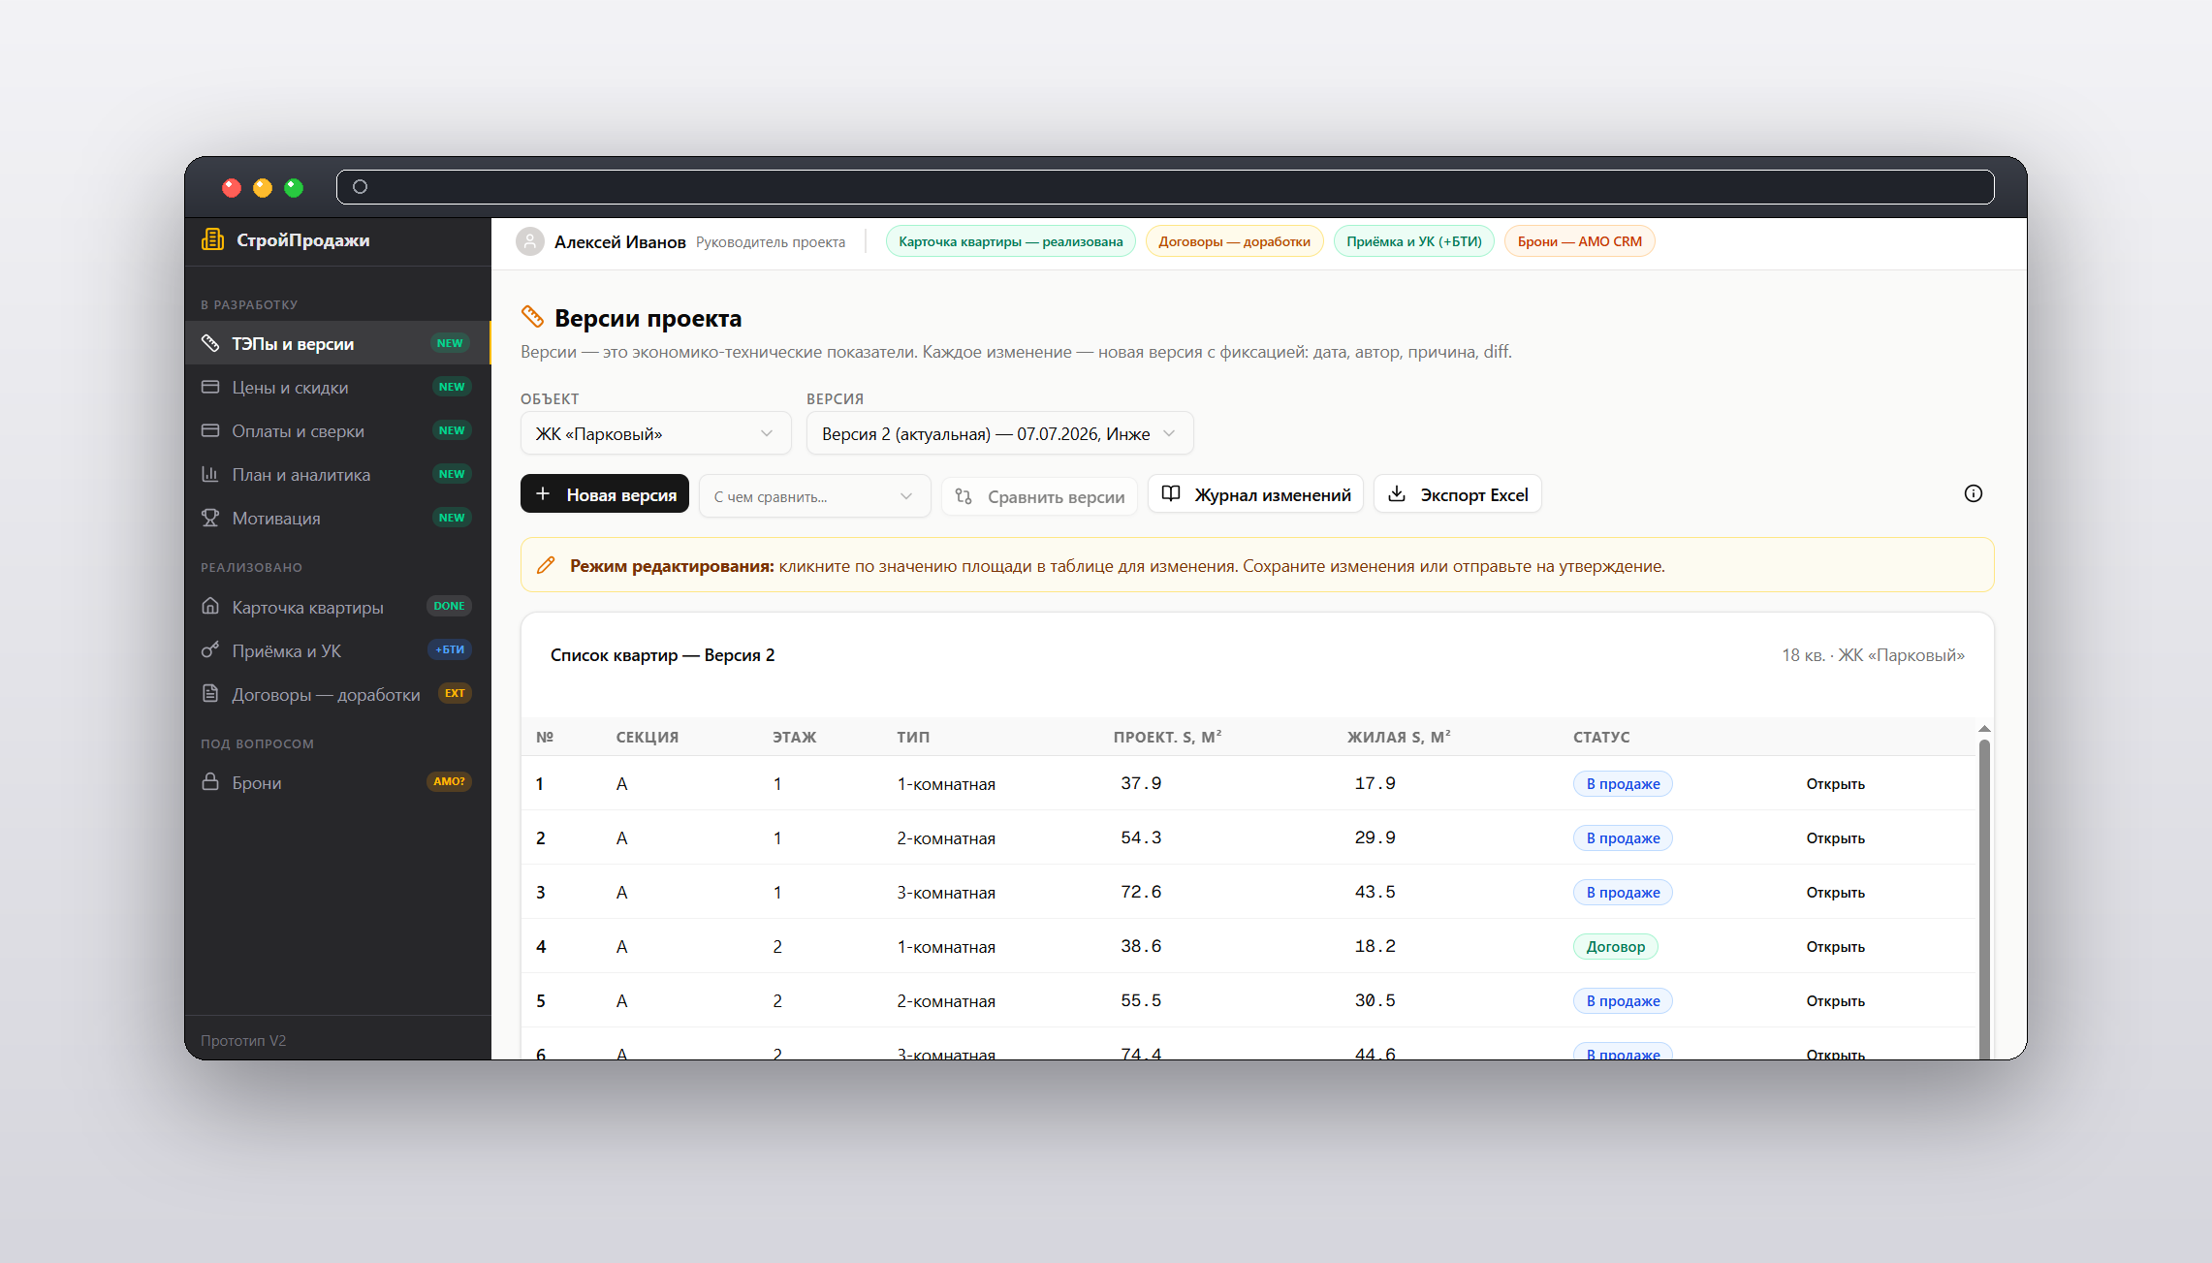Click the scrollbar up arrow of the table

click(1984, 729)
